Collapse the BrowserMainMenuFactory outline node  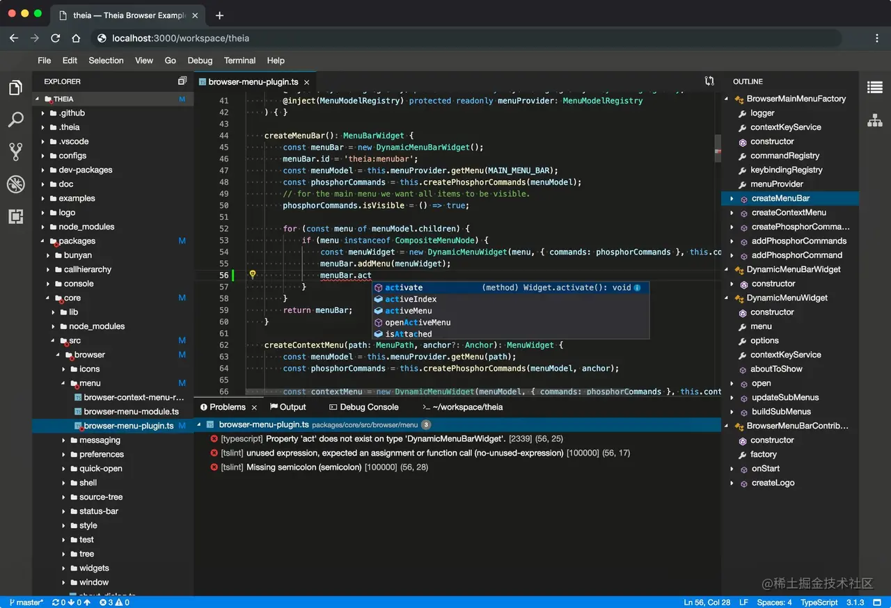point(726,99)
